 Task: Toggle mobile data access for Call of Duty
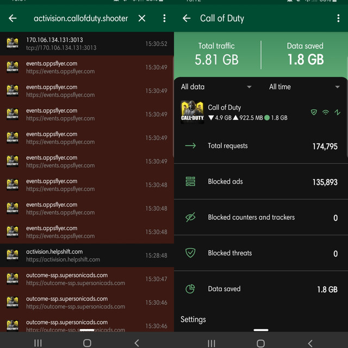coord(337,113)
